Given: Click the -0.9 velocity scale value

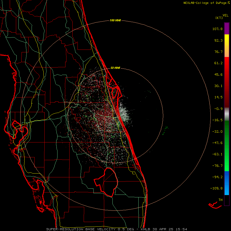Looking at the screenshot, I should [218, 109].
